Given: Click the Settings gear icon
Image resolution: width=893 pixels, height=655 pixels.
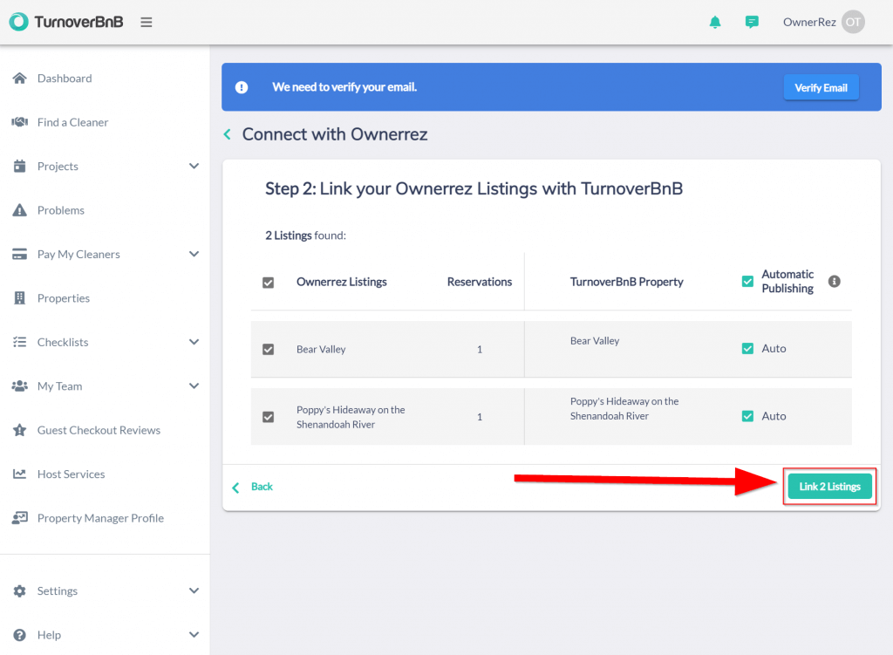Looking at the screenshot, I should pyautogui.click(x=20, y=590).
